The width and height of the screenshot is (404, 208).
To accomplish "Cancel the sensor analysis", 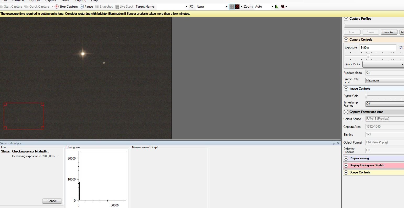I will tap(52, 201).
